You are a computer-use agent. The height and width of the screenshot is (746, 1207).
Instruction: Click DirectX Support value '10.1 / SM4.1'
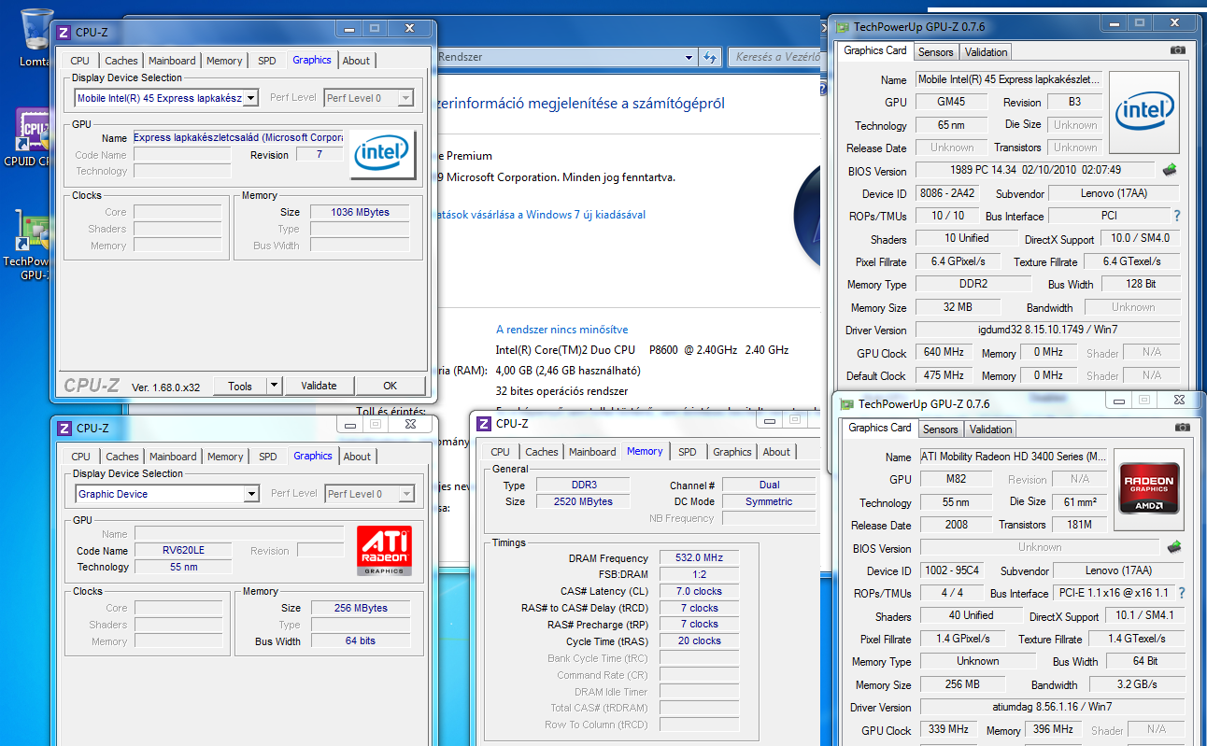[x=1145, y=615]
